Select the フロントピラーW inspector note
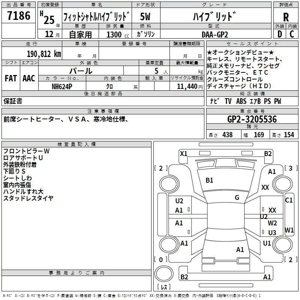Image resolution: width=300 pixels, height=300 pixels. (x=26, y=151)
